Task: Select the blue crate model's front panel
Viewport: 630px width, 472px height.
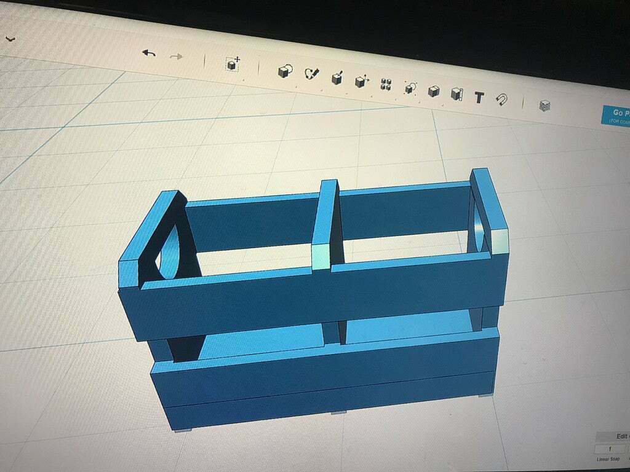Action: 313,297
